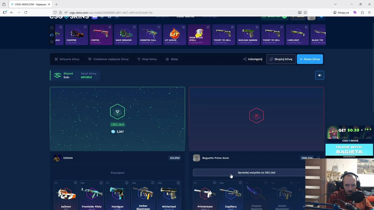The image size is (374, 210).
Task: Open Firefox application menu
Action: [369, 13]
